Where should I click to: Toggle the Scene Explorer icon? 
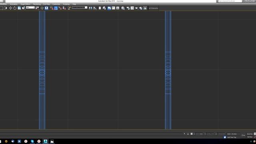coord(100,8)
